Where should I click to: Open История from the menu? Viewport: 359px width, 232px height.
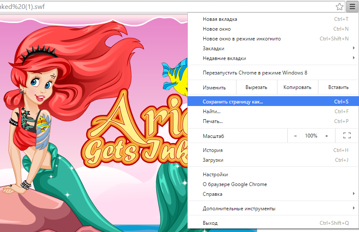(273, 150)
